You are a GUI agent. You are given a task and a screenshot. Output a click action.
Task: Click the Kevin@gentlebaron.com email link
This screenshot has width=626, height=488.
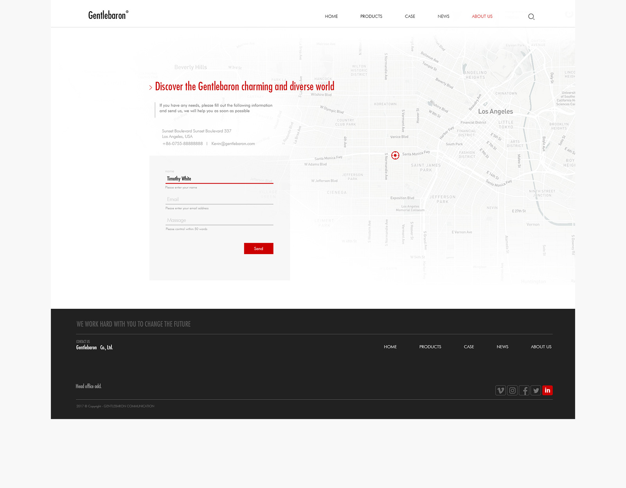[x=233, y=144]
